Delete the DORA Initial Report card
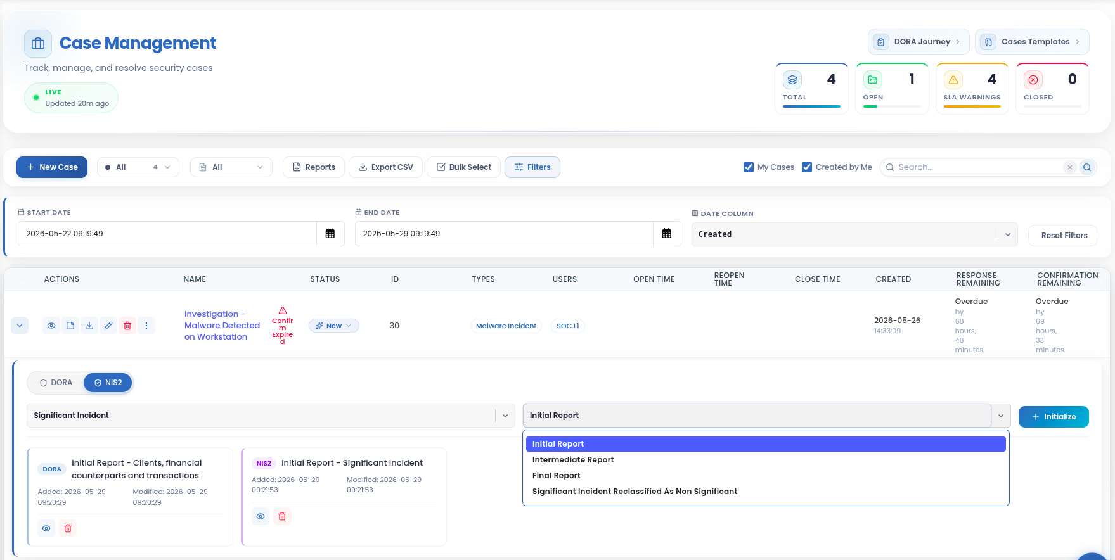The height and width of the screenshot is (560, 1115). pos(68,528)
